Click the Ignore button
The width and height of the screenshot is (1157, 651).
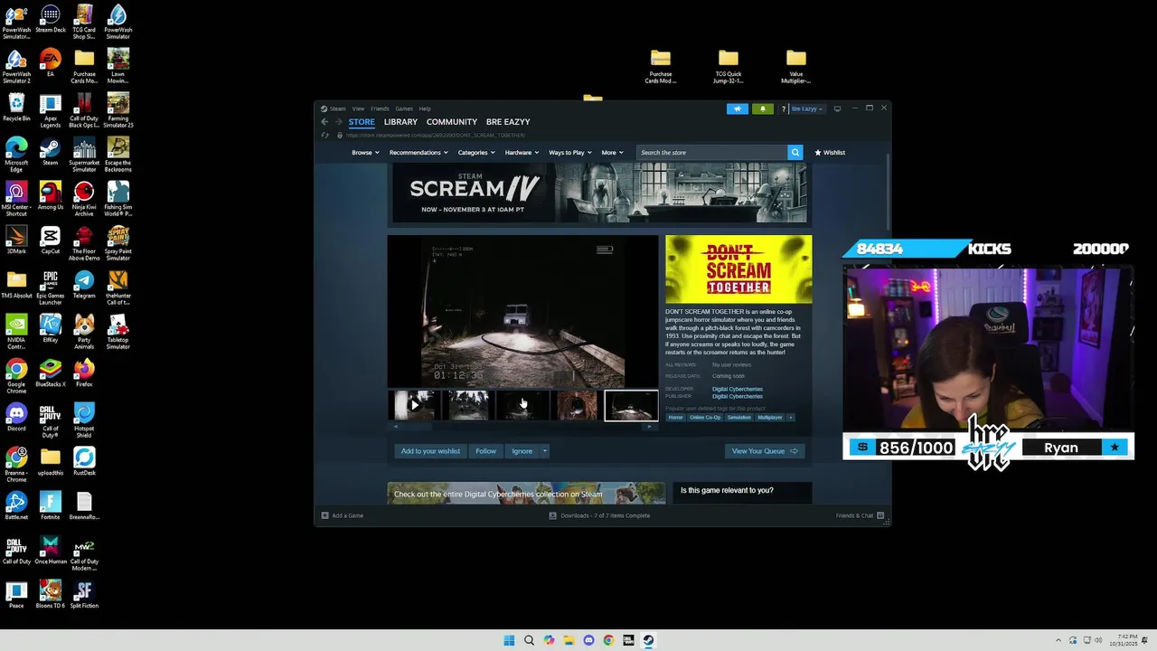(x=522, y=451)
